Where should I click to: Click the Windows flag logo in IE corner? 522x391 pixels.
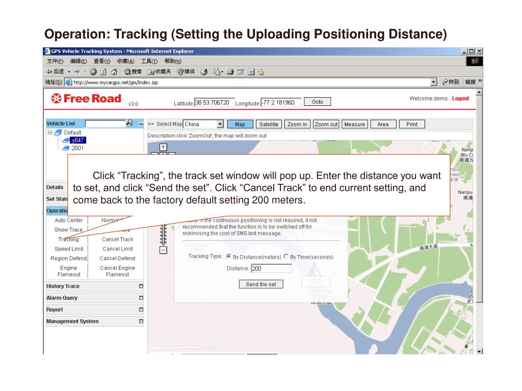475,61
